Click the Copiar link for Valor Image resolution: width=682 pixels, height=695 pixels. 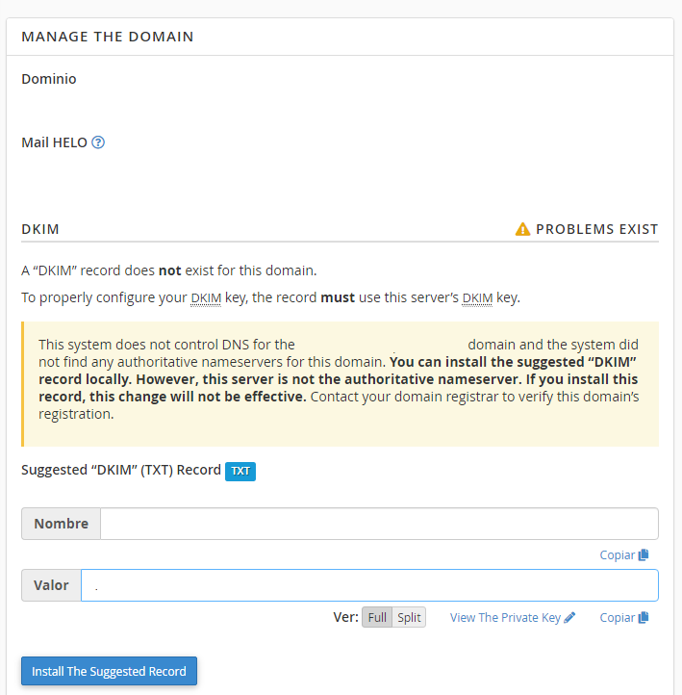coord(618,617)
